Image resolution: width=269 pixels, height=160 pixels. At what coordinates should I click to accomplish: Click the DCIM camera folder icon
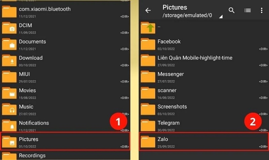pyautogui.click(x=9, y=28)
